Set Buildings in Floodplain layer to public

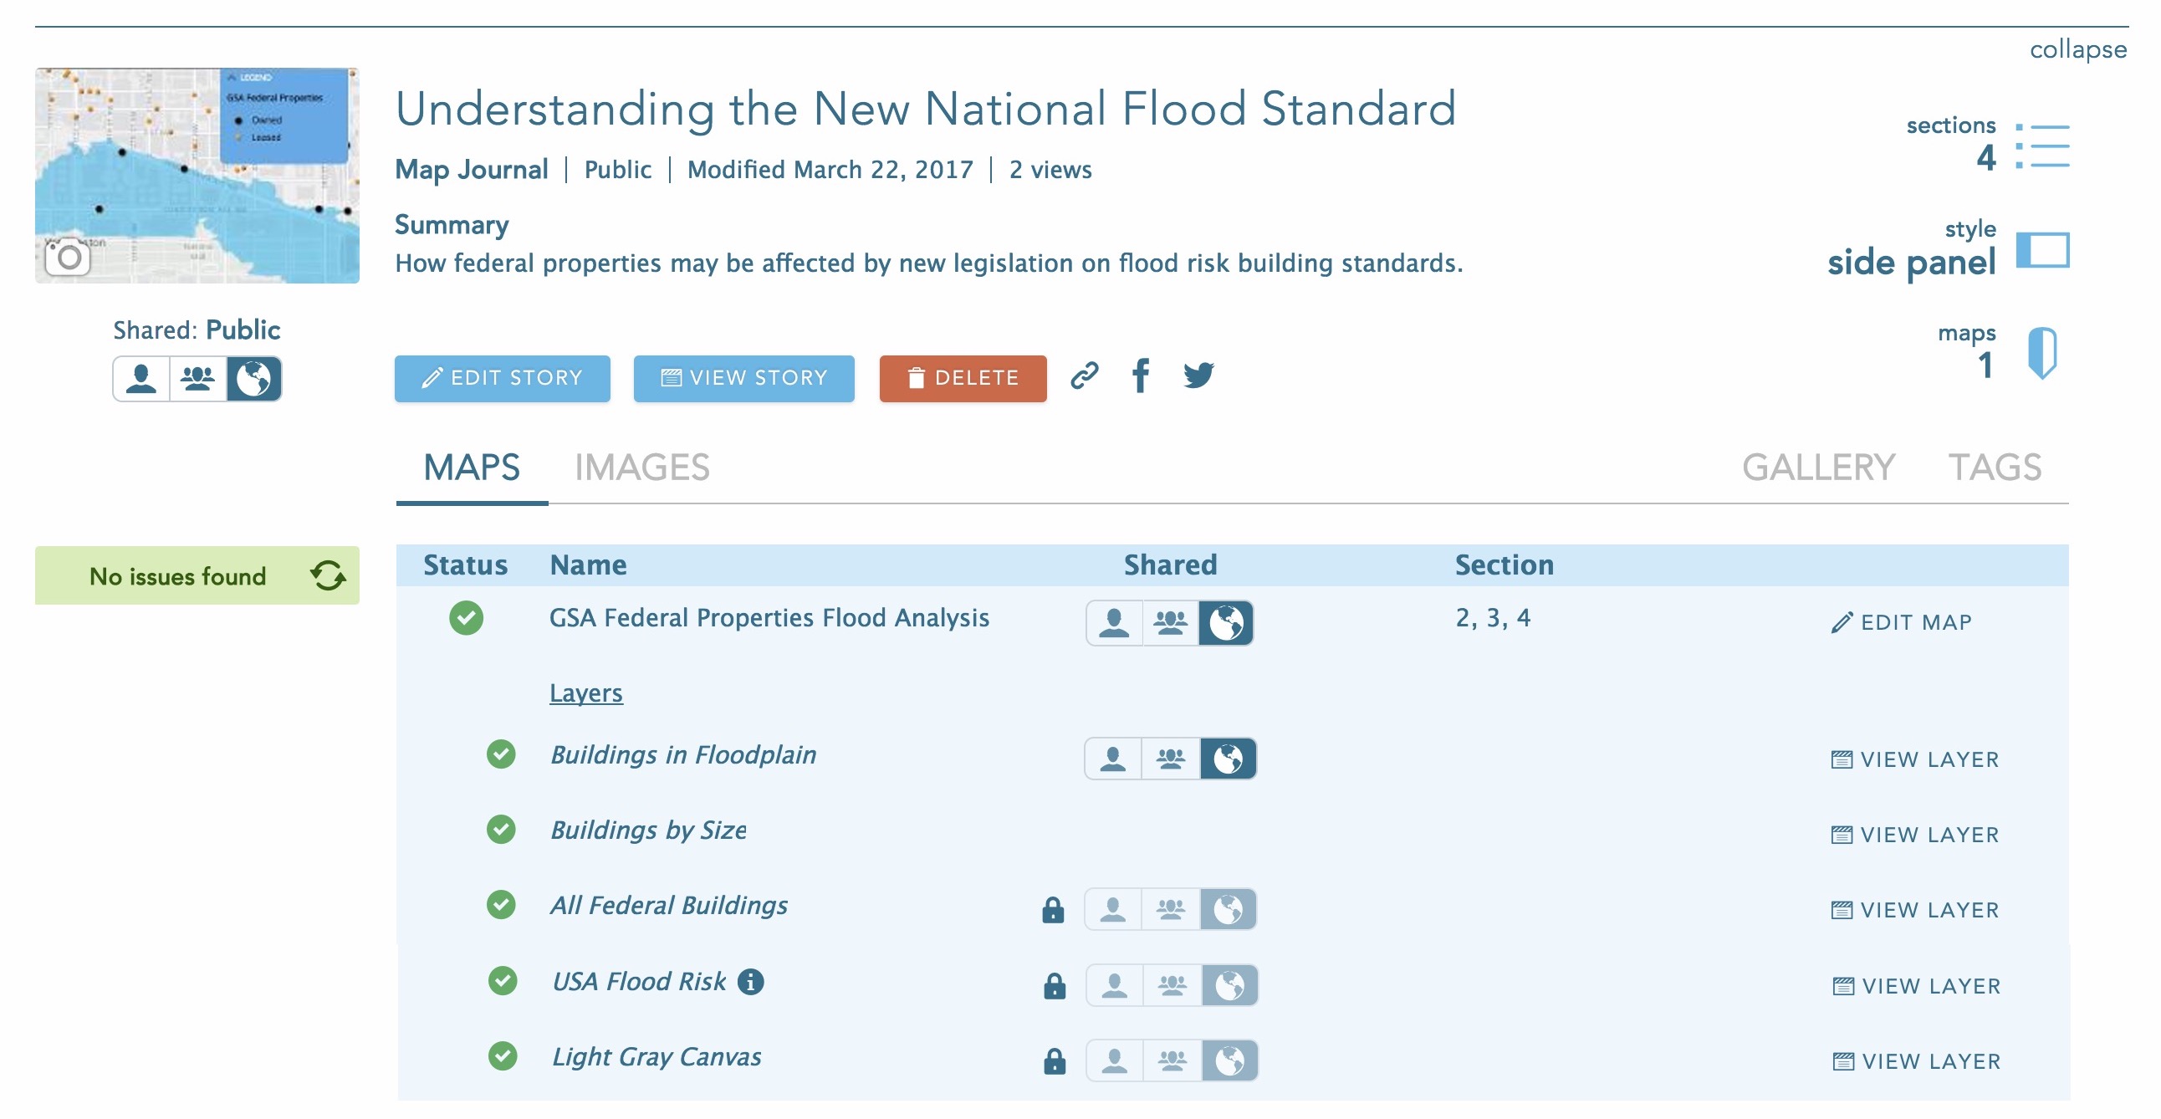(1228, 759)
